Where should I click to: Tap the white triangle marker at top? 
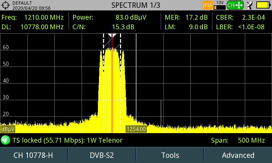tap(112, 36)
